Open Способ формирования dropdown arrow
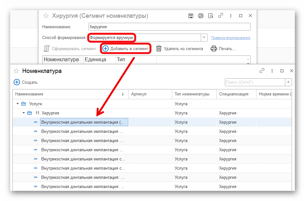Image resolution: width=305 pixels, height=201 pixels. click(204, 37)
